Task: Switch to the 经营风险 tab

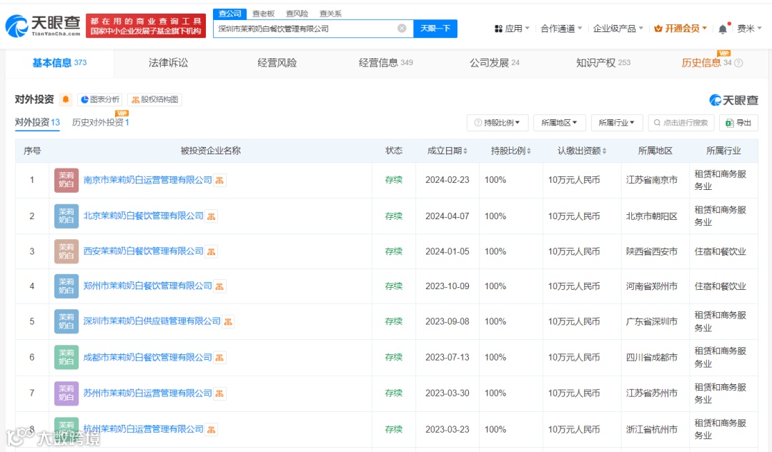Action: 277,63
